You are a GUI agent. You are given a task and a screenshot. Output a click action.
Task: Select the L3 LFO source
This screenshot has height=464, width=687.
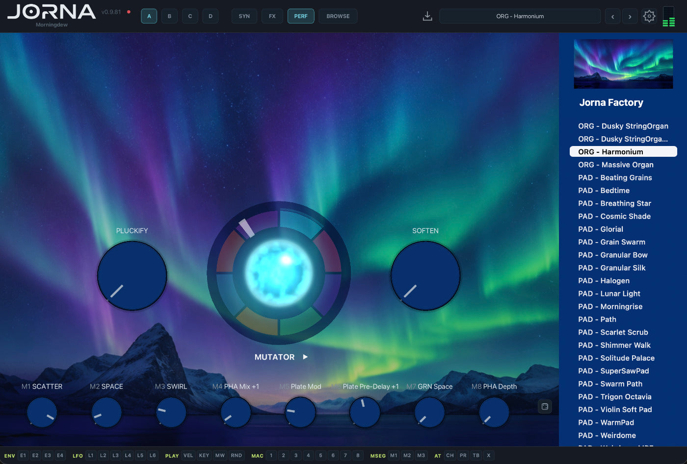pyautogui.click(x=115, y=456)
